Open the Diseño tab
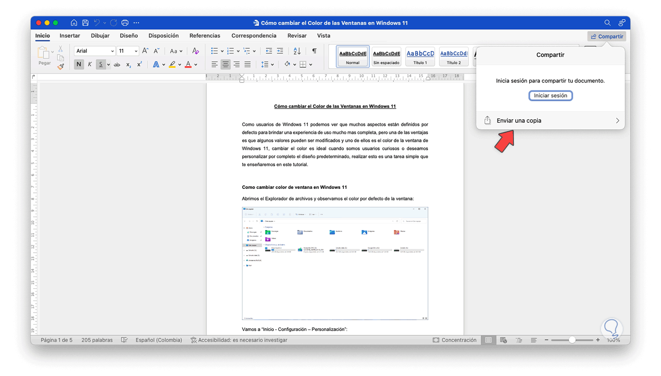661x376 pixels. [129, 35]
